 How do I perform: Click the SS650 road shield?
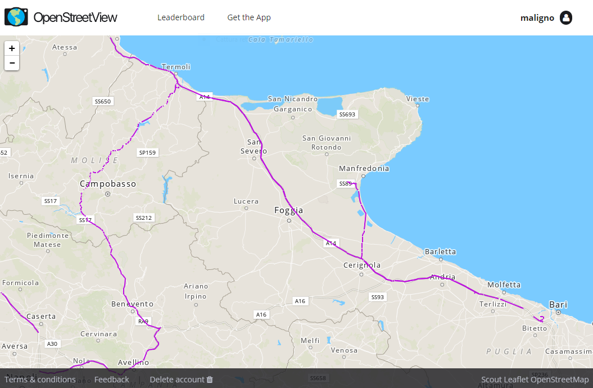point(103,101)
